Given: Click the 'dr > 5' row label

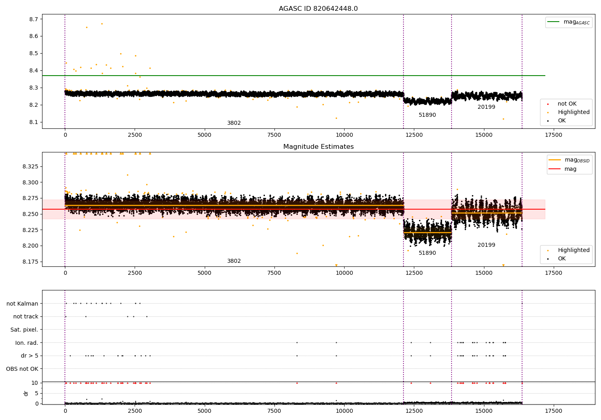Looking at the screenshot, I should pos(30,356).
